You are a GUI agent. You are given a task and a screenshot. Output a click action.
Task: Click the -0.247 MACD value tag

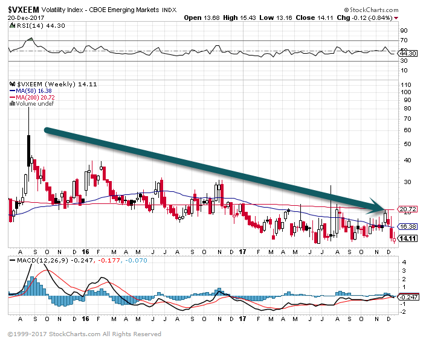point(408,297)
